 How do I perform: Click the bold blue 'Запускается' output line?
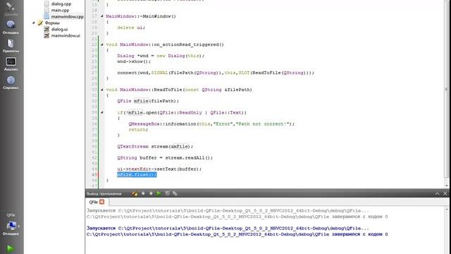coord(228,228)
